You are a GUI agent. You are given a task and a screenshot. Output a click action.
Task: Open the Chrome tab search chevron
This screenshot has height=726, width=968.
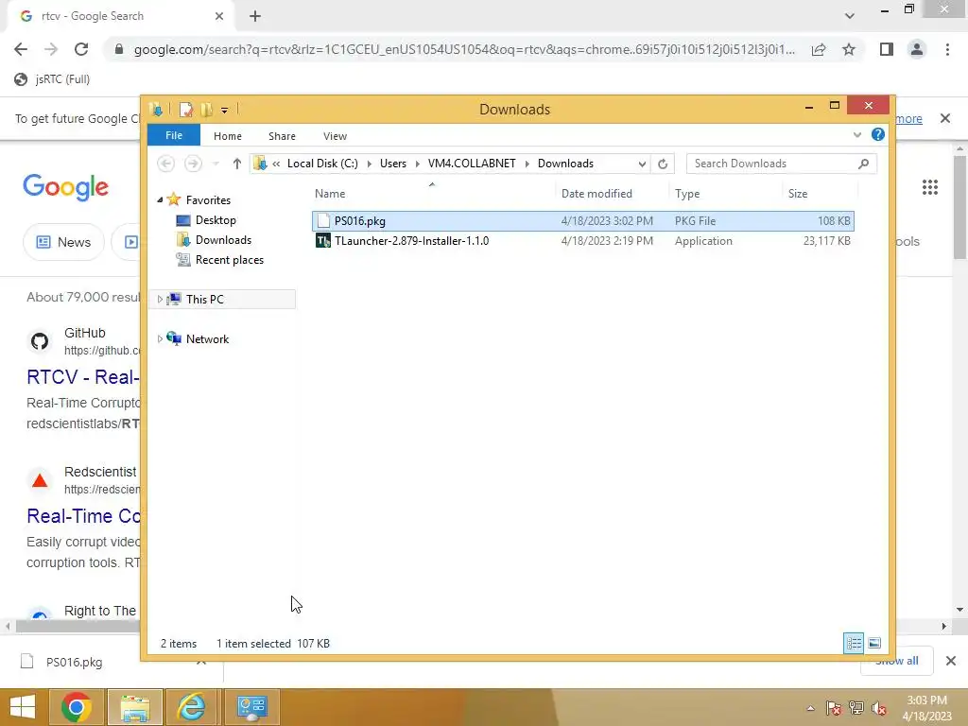[850, 16]
